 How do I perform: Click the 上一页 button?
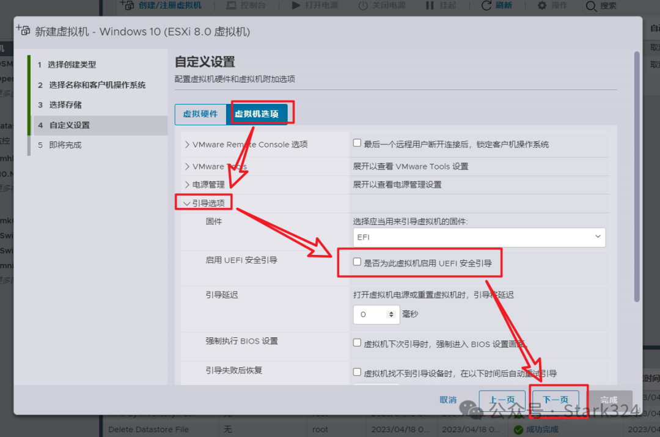point(502,400)
